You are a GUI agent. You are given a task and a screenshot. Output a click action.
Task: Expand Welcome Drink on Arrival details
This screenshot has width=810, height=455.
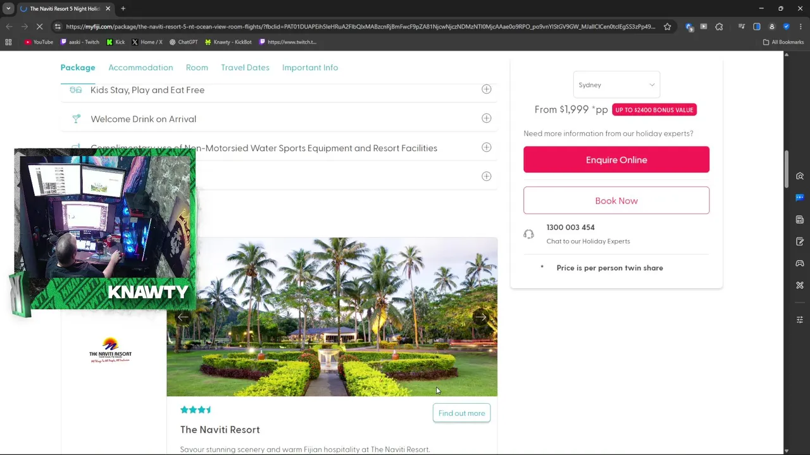click(x=486, y=118)
